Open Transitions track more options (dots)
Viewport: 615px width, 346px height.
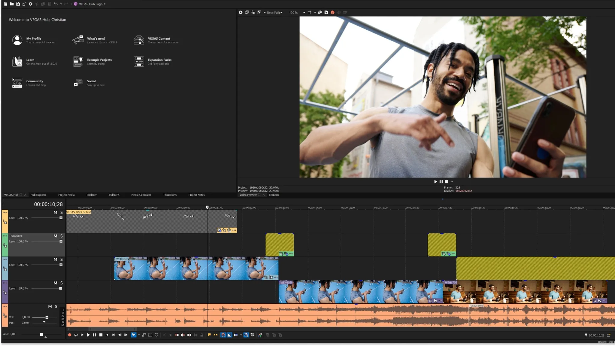pyautogui.click(x=5, y=236)
